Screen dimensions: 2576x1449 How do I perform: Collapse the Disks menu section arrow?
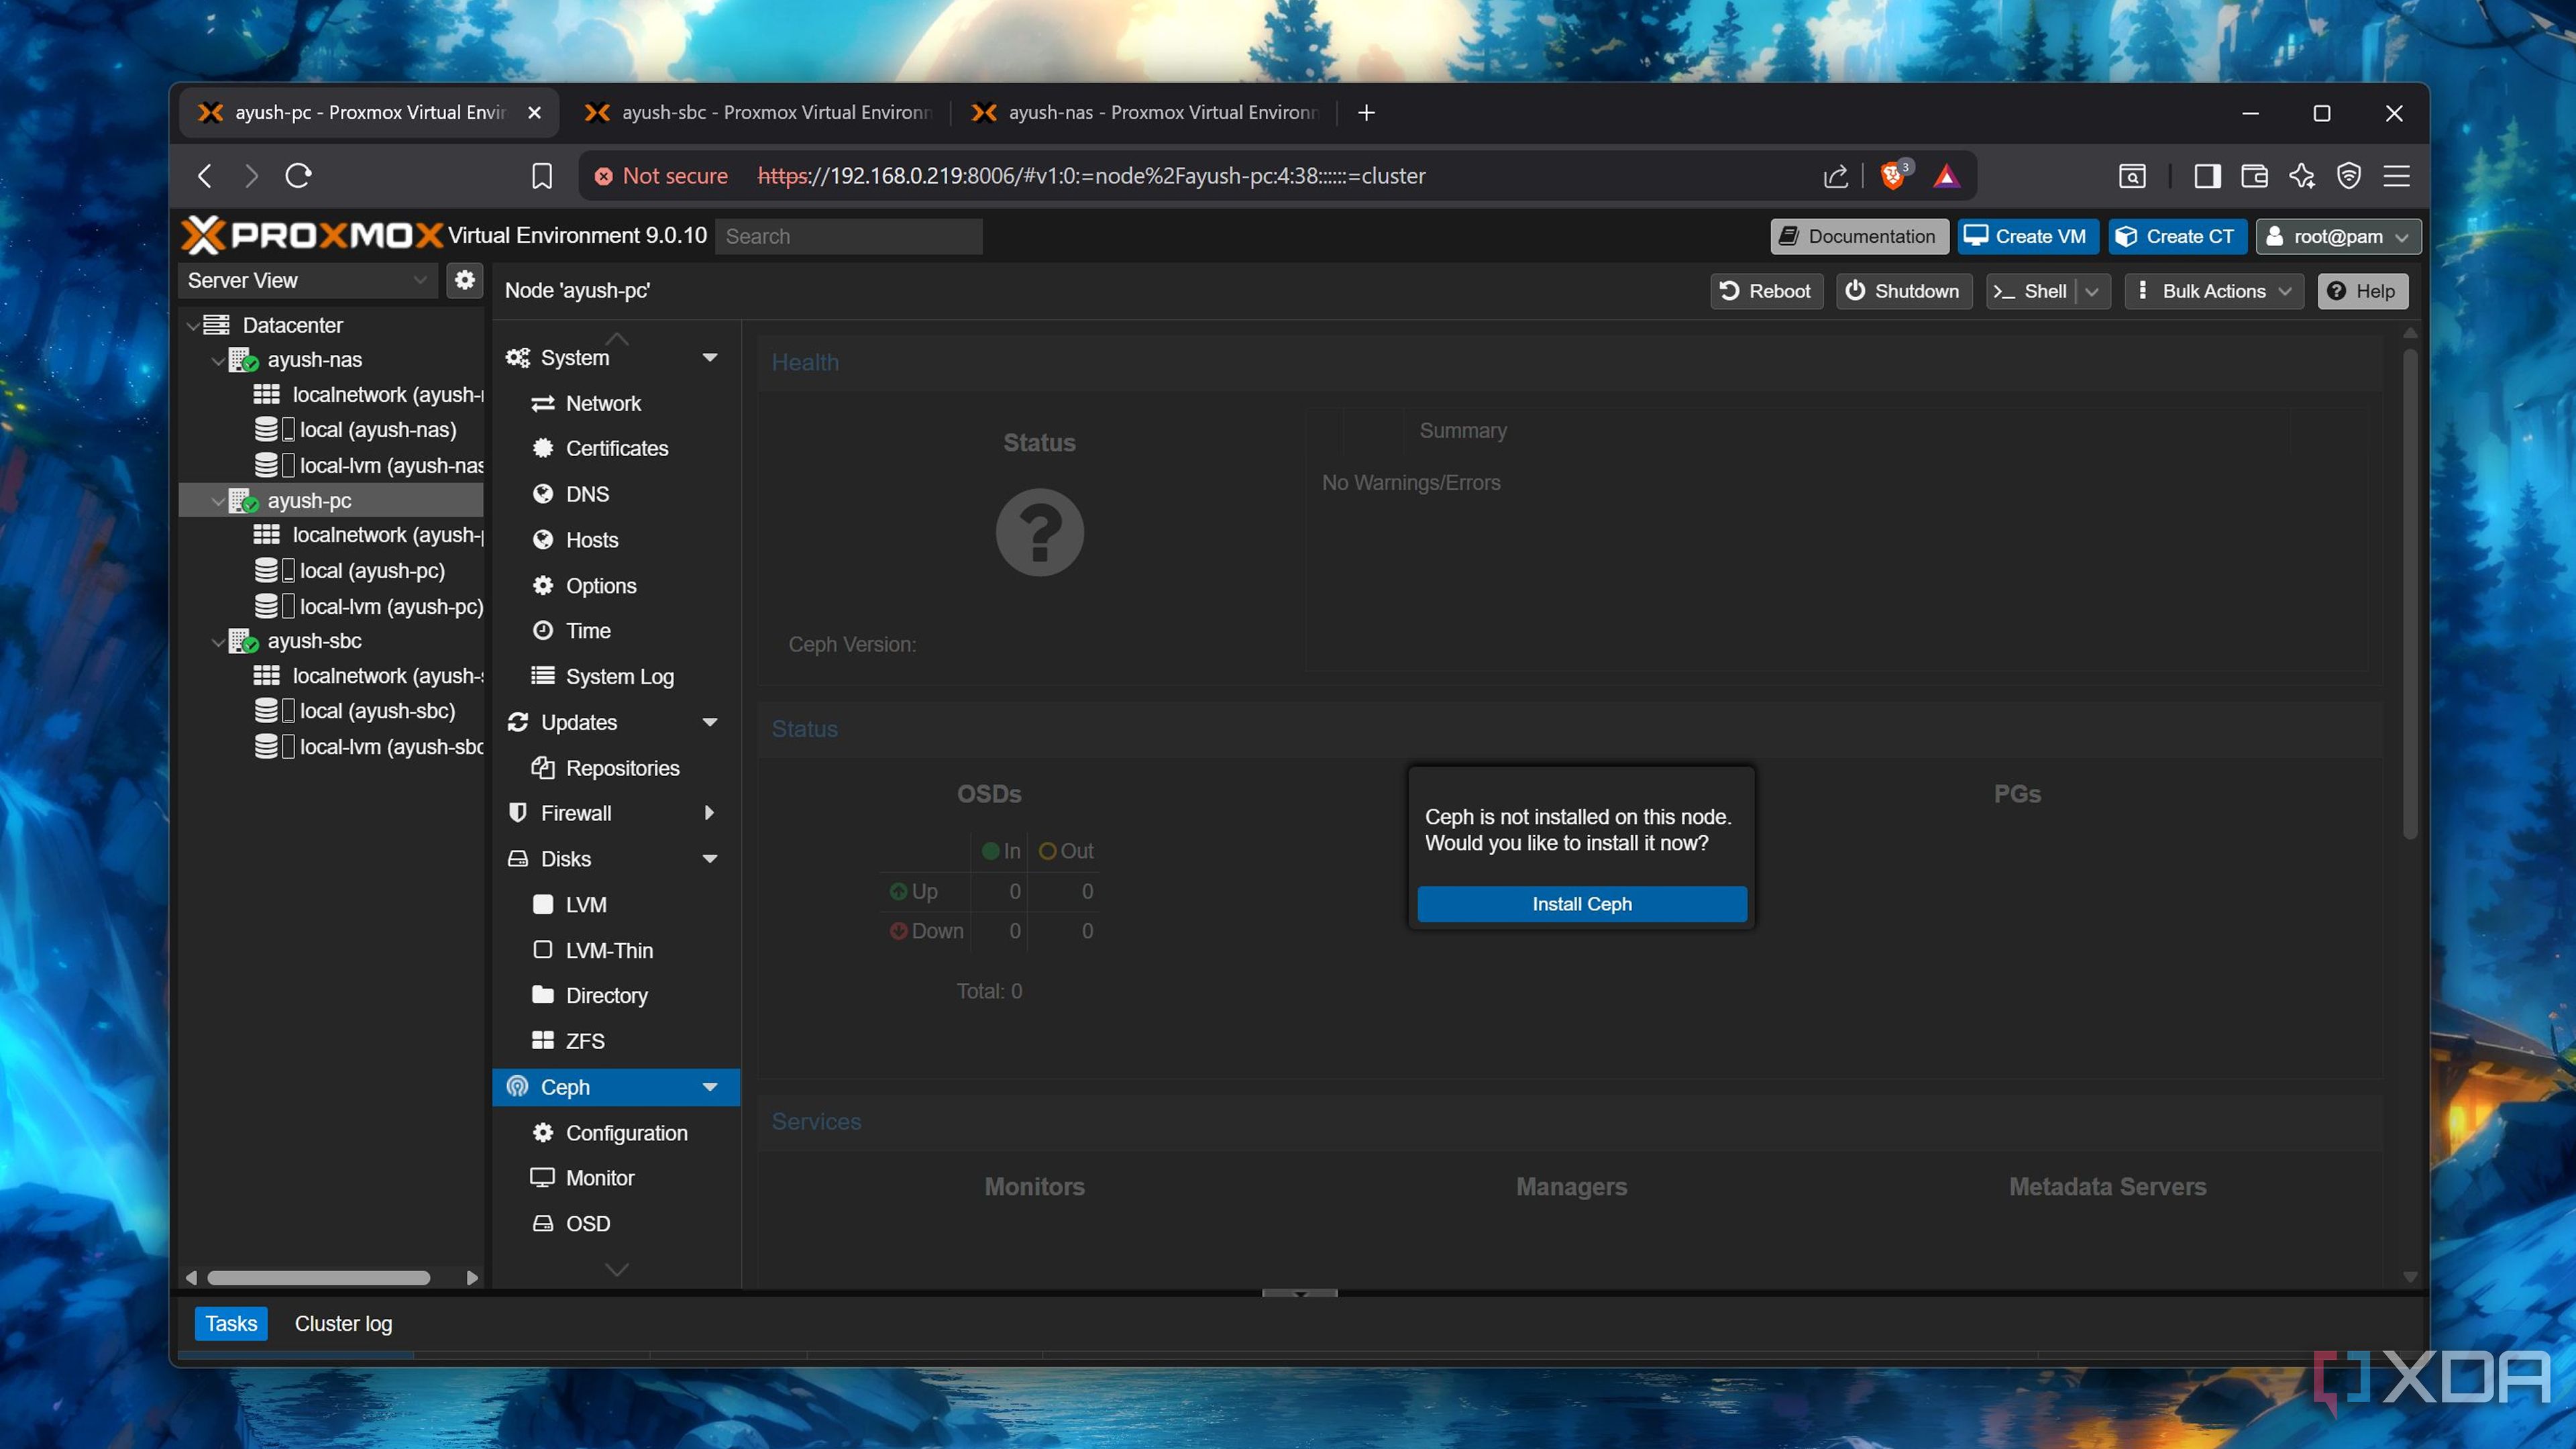710,859
